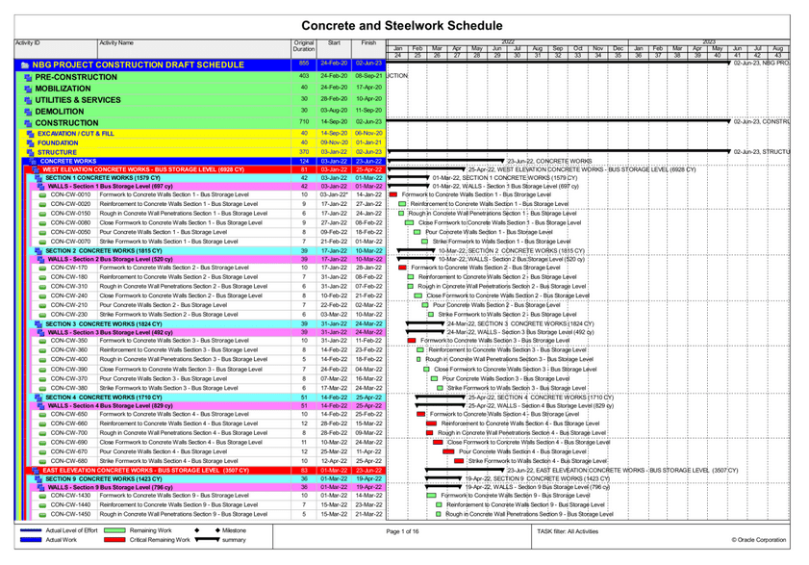This screenshot has width=809, height=565.
Task: Click the activity icon beside CON-CW-0010
Action: (x=43, y=195)
